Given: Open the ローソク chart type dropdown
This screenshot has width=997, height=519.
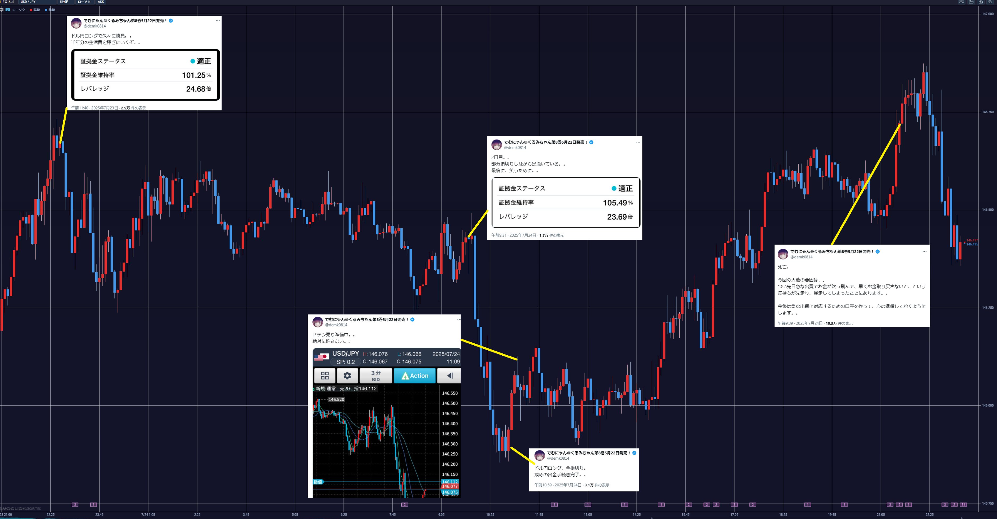Looking at the screenshot, I should [x=85, y=2].
